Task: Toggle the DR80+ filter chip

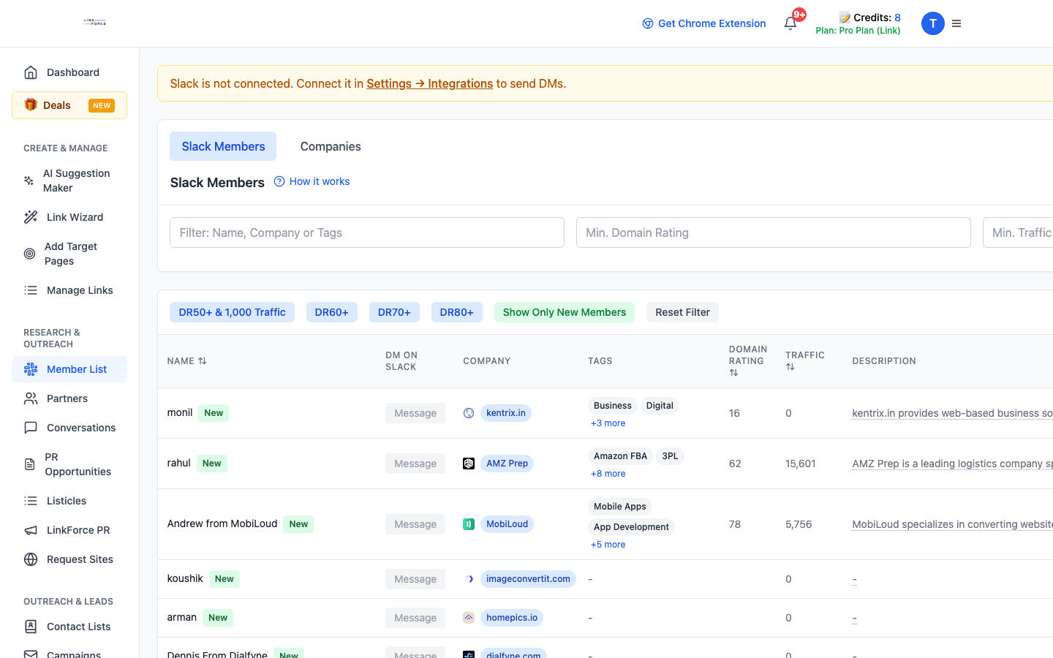Action: coord(457,312)
